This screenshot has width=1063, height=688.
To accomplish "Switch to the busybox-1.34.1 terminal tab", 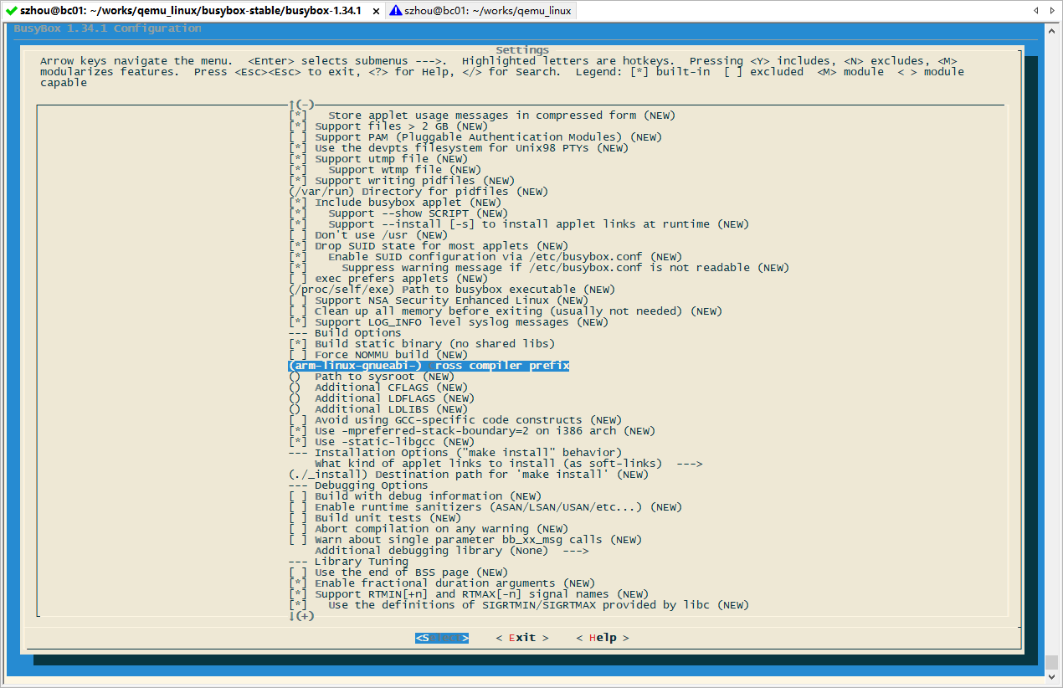I will 192,11.
